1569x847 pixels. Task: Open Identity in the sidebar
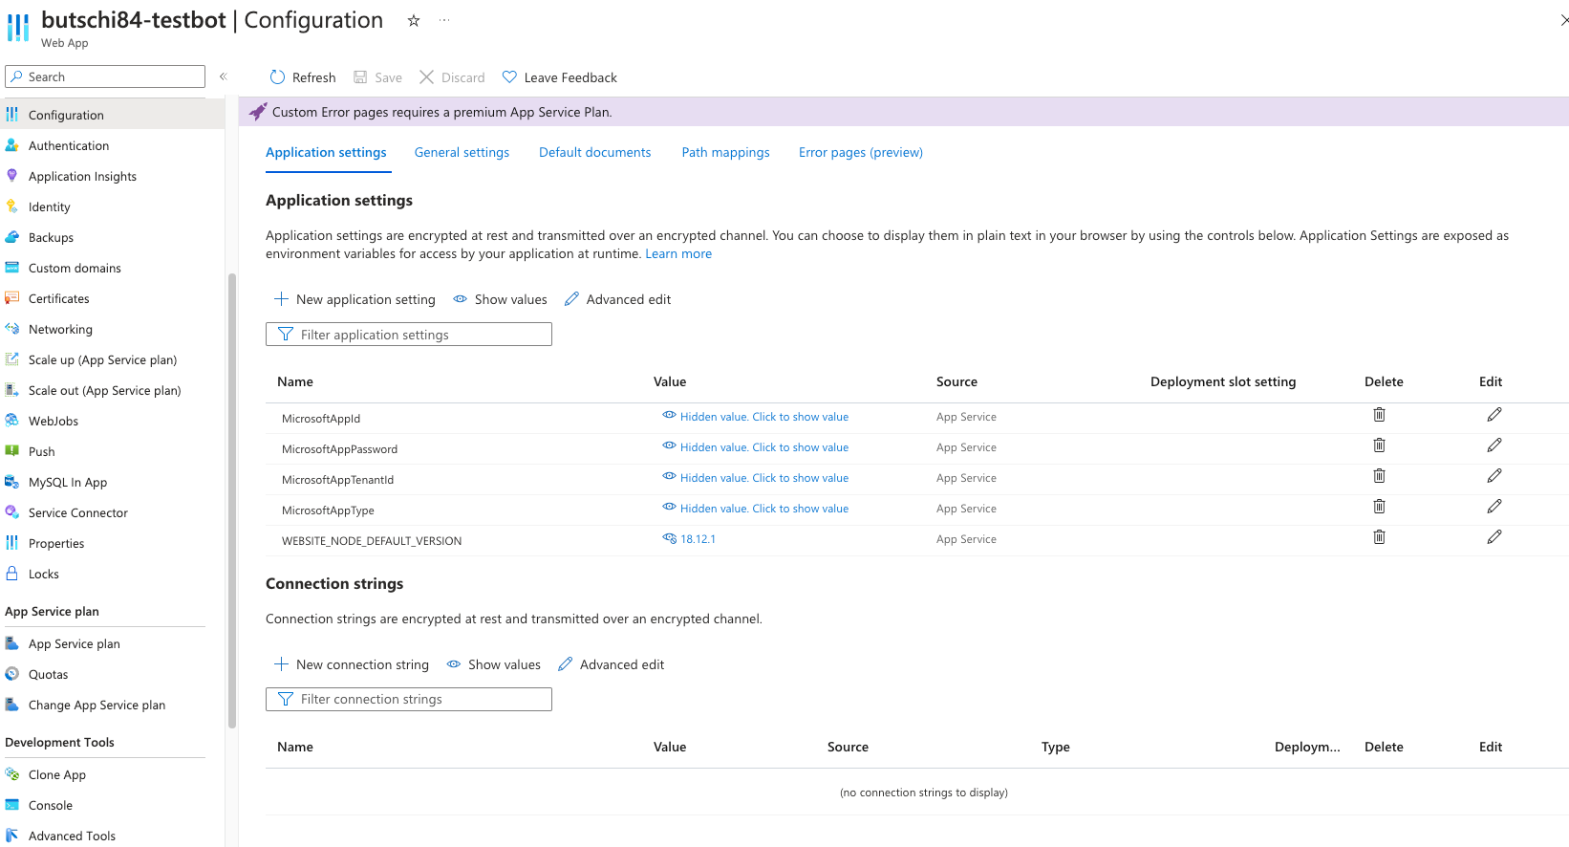click(50, 206)
